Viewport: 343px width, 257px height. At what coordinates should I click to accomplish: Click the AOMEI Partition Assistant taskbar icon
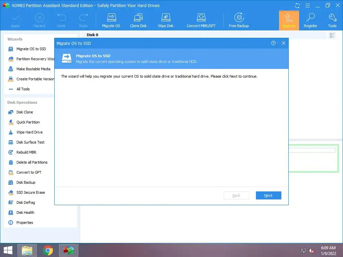tap(69, 250)
